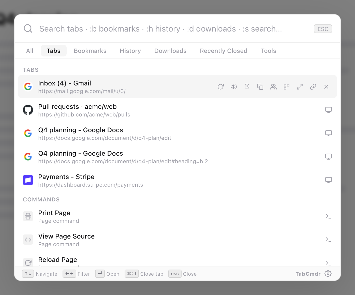Click the code brackets icon for View Page Source

tap(28, 240)
